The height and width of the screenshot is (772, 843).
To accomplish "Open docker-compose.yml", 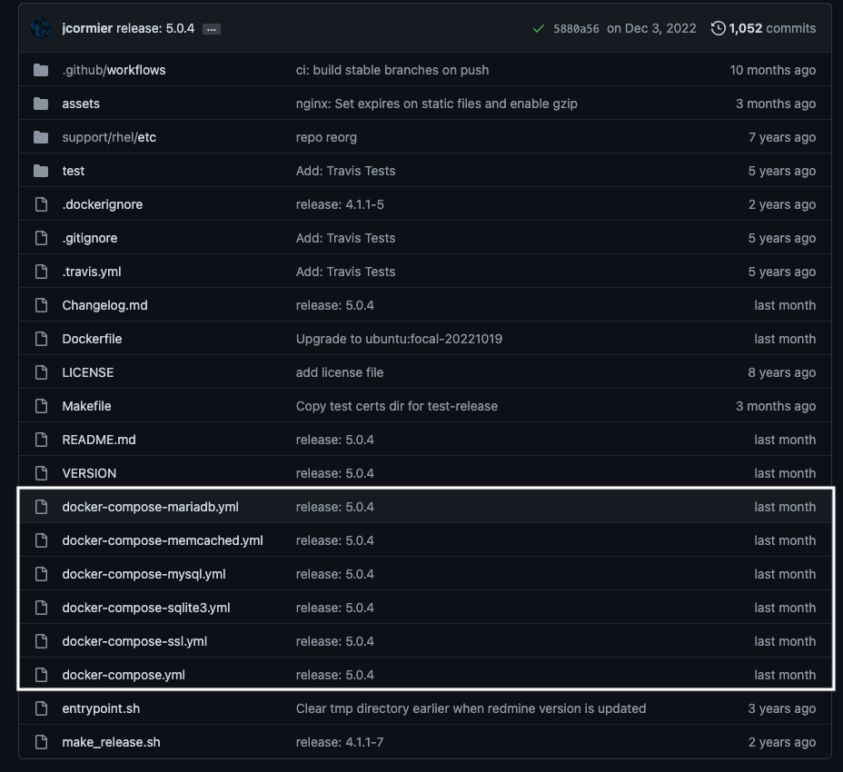I will (x=124, y=675).
